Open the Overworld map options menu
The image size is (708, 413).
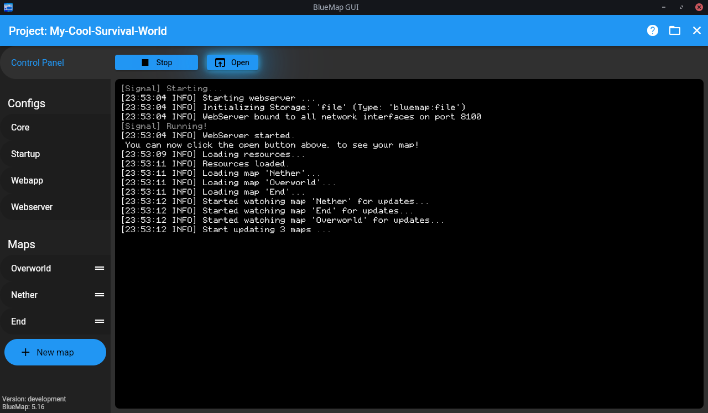pos(100,268)
